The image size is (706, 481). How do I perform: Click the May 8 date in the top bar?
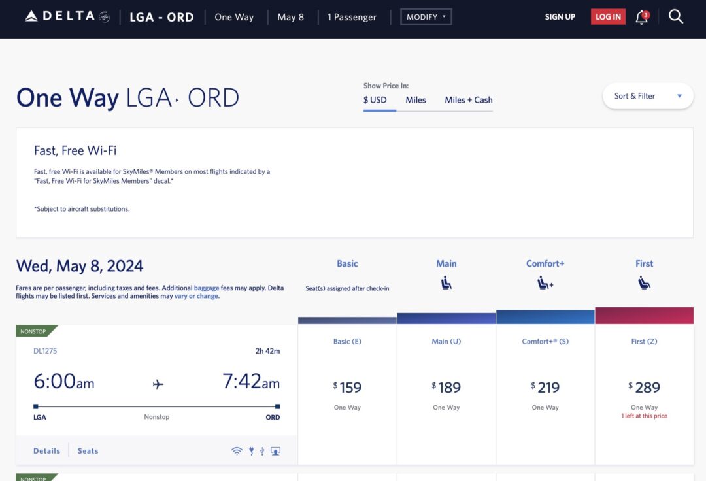tap(291, 17)
